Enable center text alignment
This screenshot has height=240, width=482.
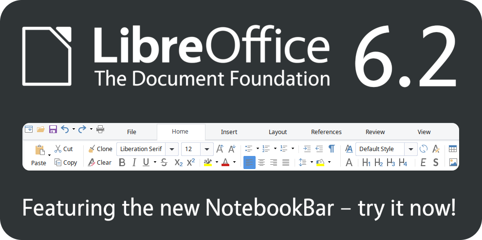pos(261,162)
